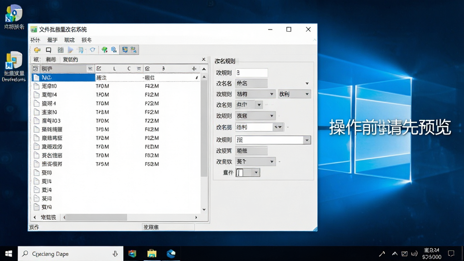Open the Windows Start menu
Viewport: 464px width, 261px height.
point(9,254)
